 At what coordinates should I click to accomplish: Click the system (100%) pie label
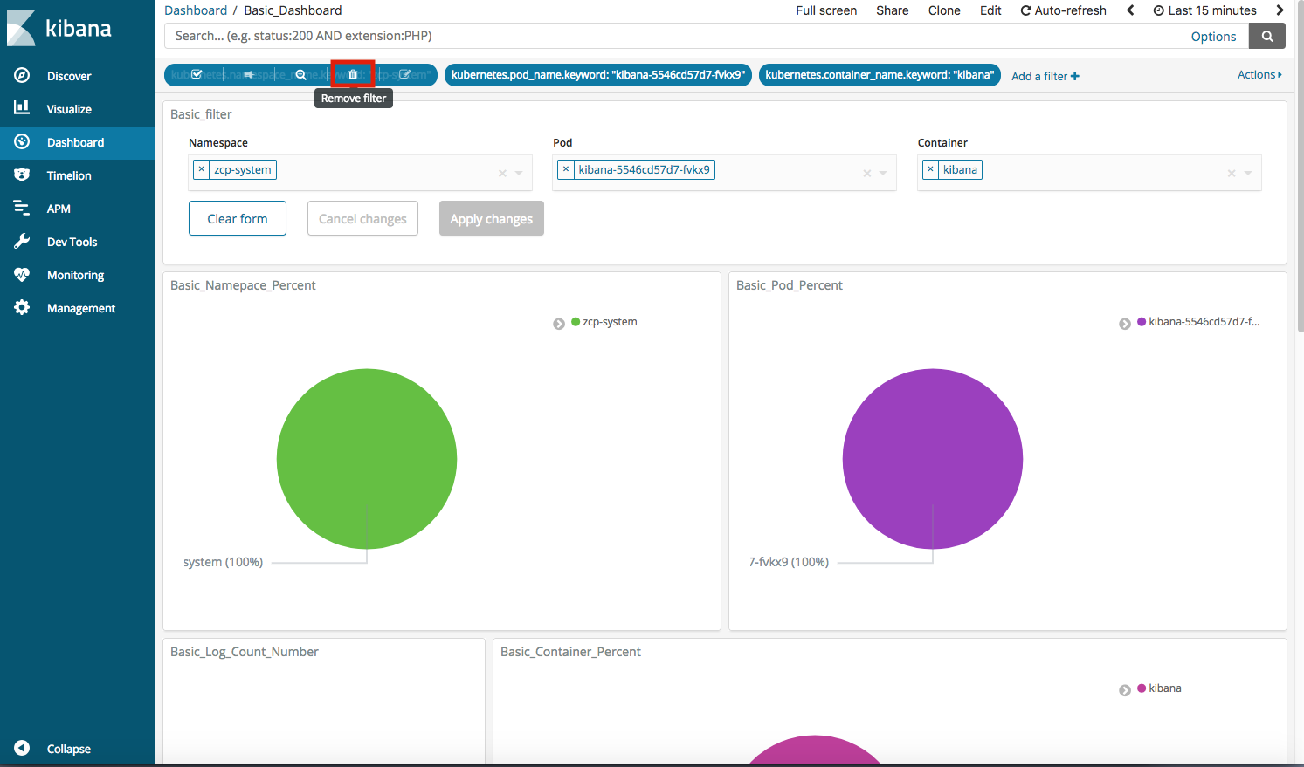223,562
